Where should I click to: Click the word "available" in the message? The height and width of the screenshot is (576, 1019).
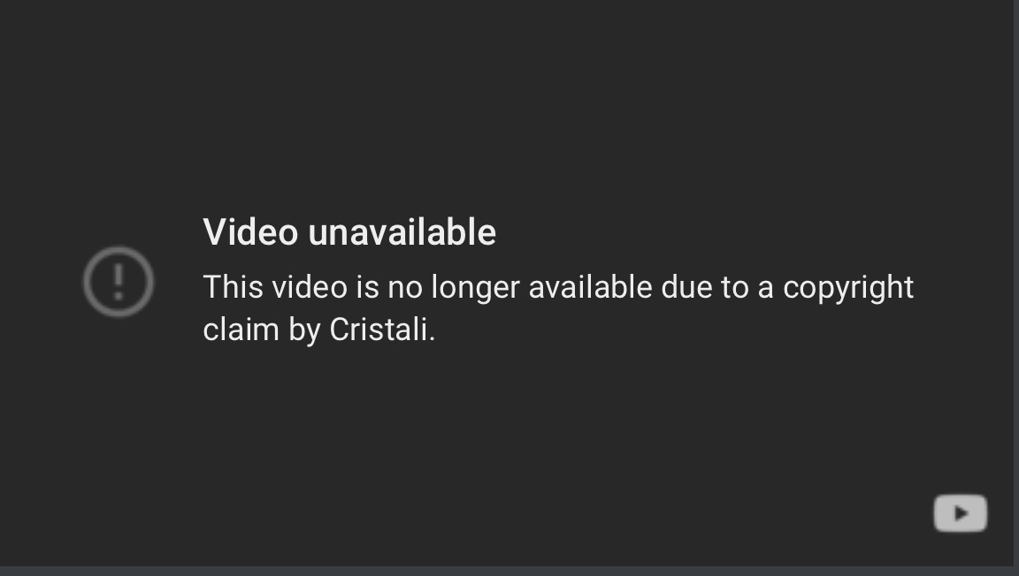click(x=591, y=287)
